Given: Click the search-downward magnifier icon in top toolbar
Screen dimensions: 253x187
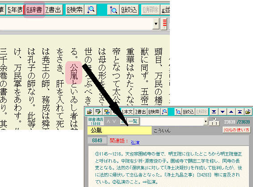Looking at the screenshot, I should pyautogui.click(x=91, y=10).
